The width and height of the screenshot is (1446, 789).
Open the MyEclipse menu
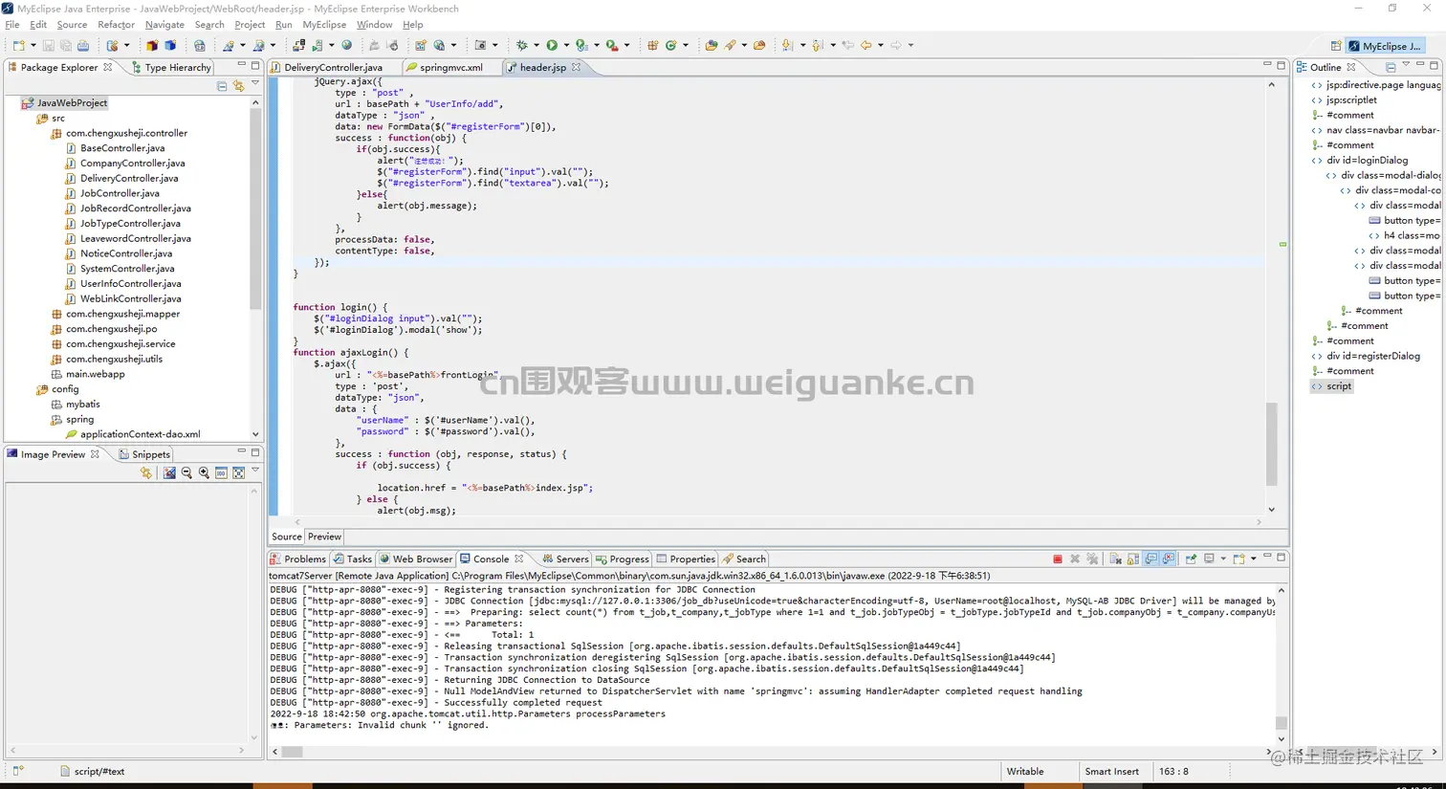324,25
